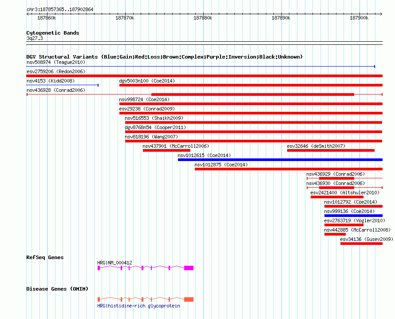This screenshot has width=395, height=319.
Task: Click the 187900k ruler position label
Action: click(x=359, y=18)
